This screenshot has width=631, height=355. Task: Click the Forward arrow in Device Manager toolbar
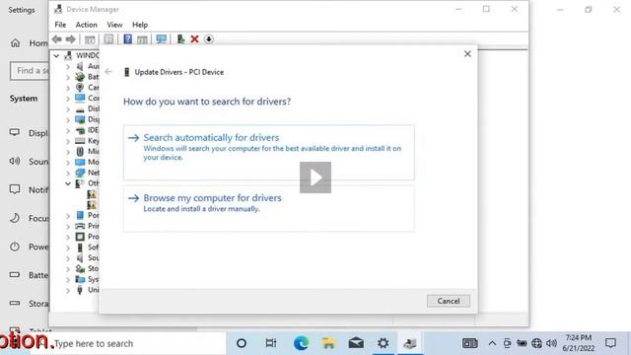(70, 39)
